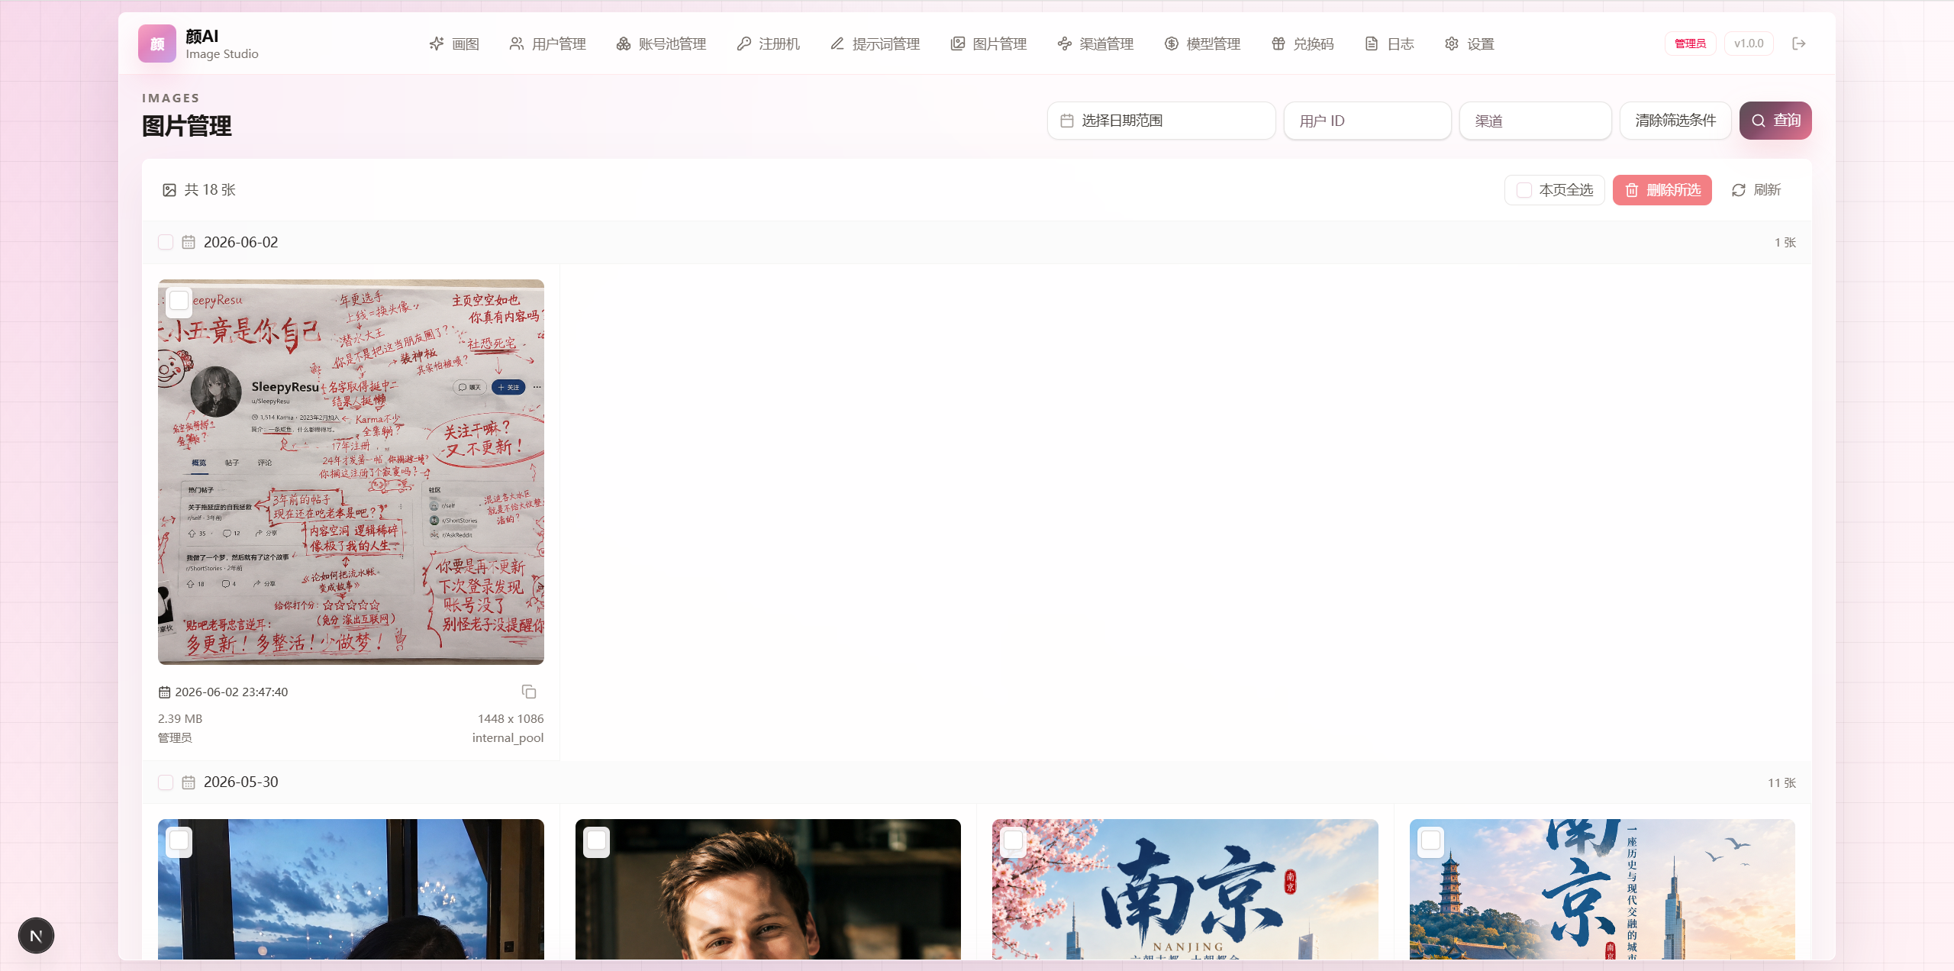
Task: Click the v1.0.0 version badge
Action: (1749, 44)
